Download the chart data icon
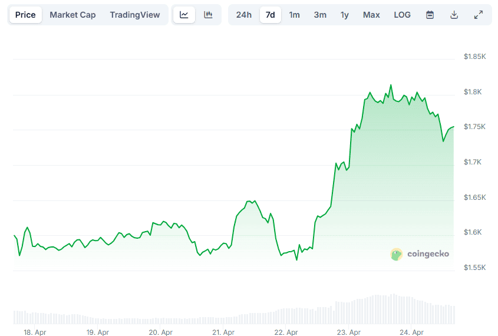498x336 pixels. [x=454, y=15]
